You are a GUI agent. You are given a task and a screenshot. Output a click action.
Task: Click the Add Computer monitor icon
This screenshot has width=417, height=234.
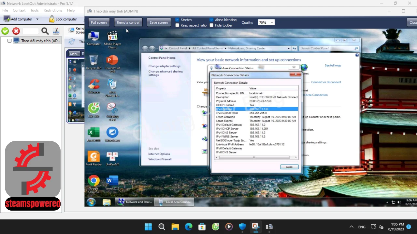coord(7,19)
